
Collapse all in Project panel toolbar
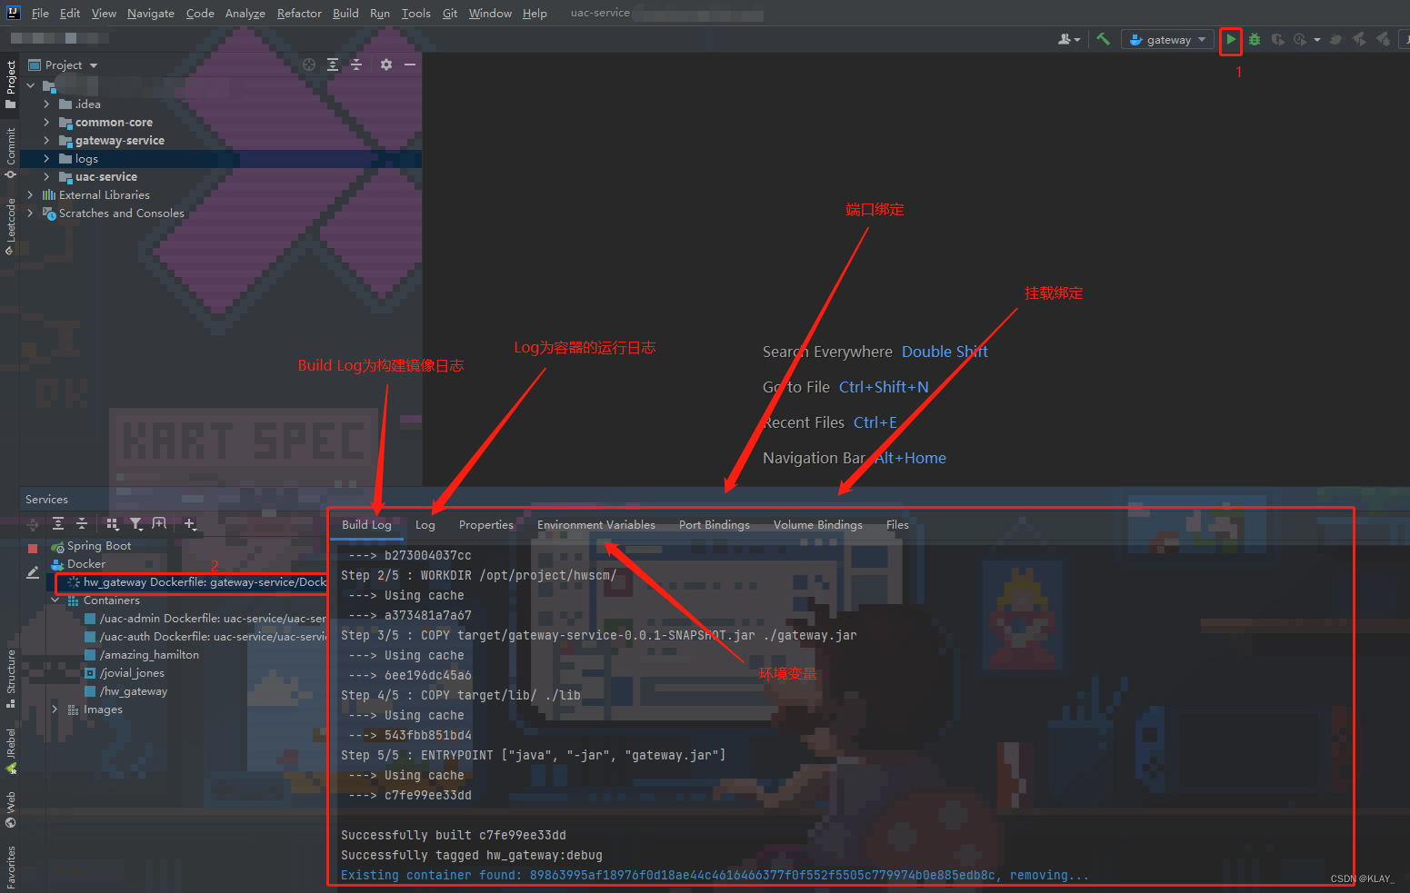(x=356, y=64)
